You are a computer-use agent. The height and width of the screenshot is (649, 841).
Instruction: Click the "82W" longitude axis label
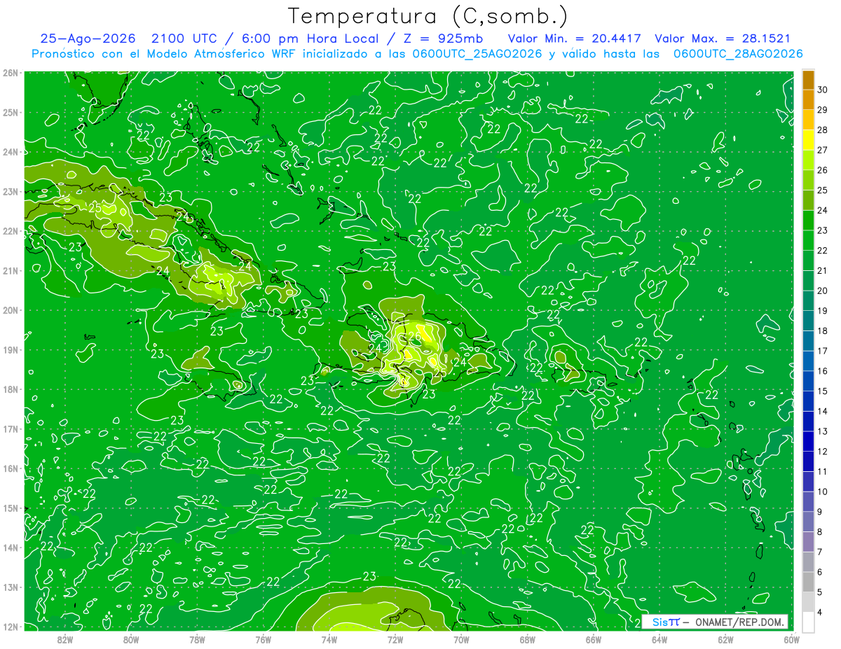tap(65, 639)
